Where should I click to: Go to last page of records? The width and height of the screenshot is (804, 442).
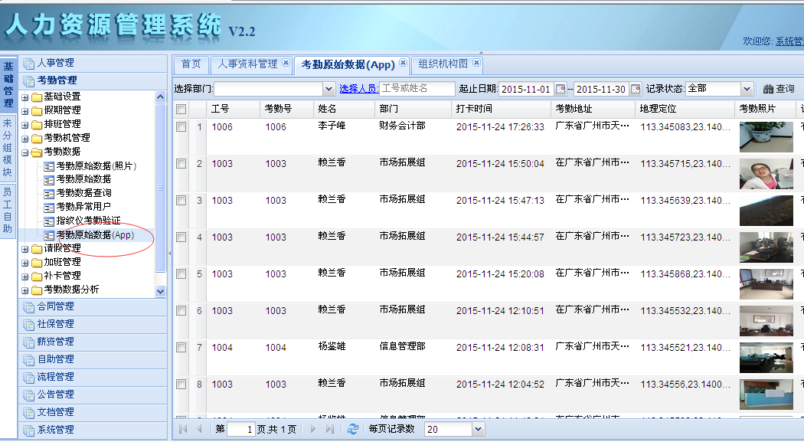(x=330, y=429)
